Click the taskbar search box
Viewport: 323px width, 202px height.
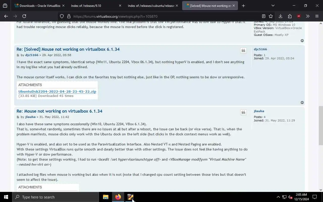tap(56, 197)
